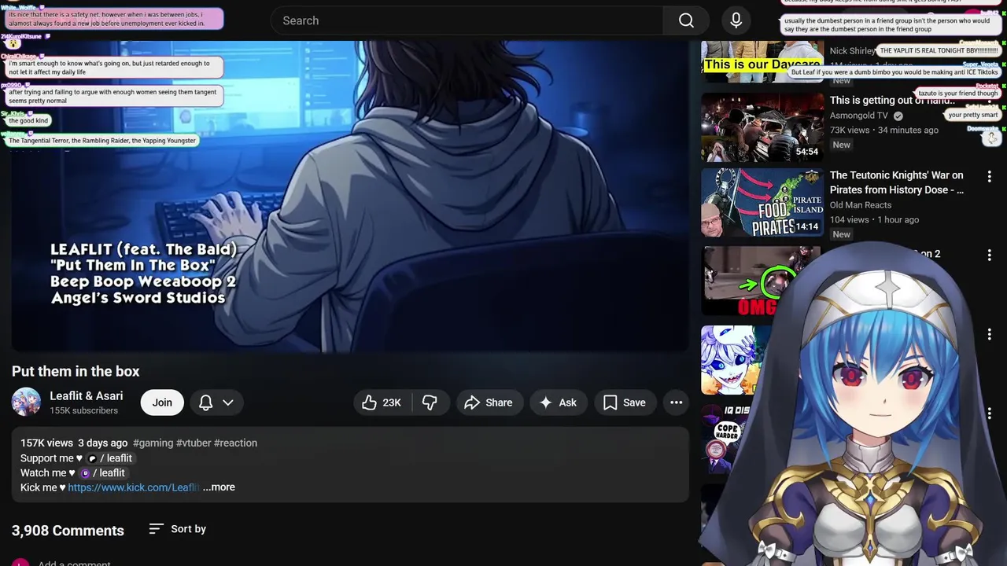This screenshot has height=566, width=1007.
Task: Open the kick.com Leaflit link
Action: pos(133,487)
